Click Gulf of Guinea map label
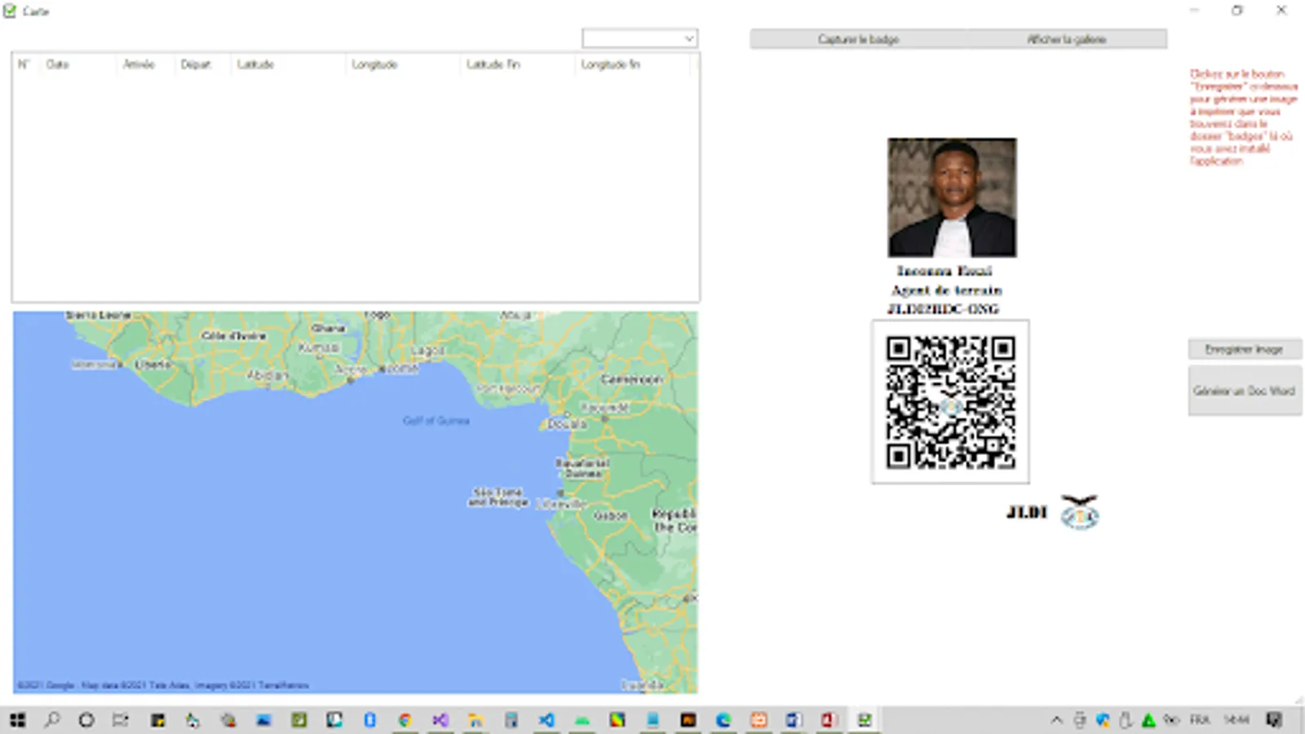This screenshot has width=1305, height=734. pyautogui.click(x=436, y=421)
